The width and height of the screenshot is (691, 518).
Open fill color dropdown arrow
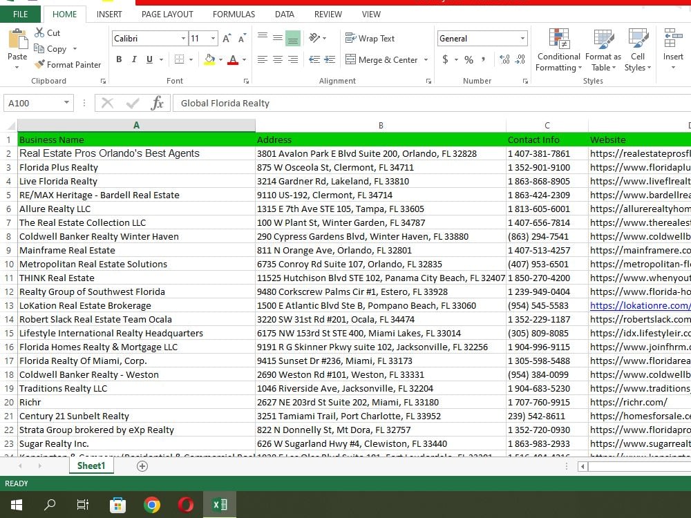coord(220,59)
